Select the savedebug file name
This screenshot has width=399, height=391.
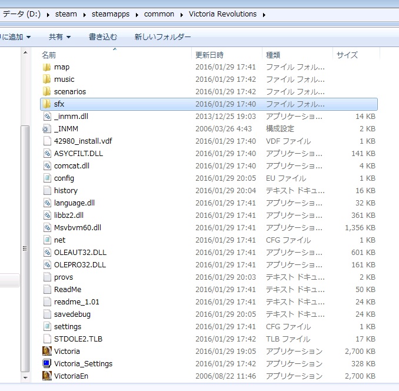point(72,314)
